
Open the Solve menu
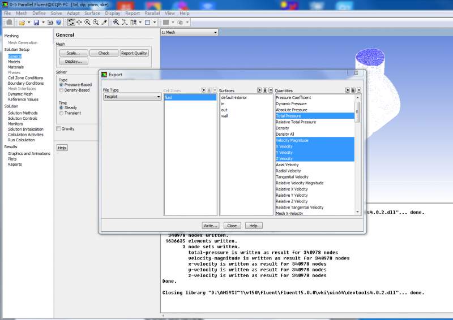pyautogui.click(x=56, y=12)
